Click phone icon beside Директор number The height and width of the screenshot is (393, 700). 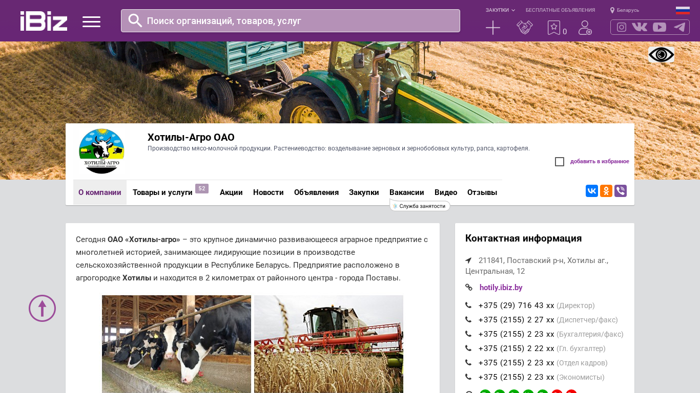(x=468, y=305)
